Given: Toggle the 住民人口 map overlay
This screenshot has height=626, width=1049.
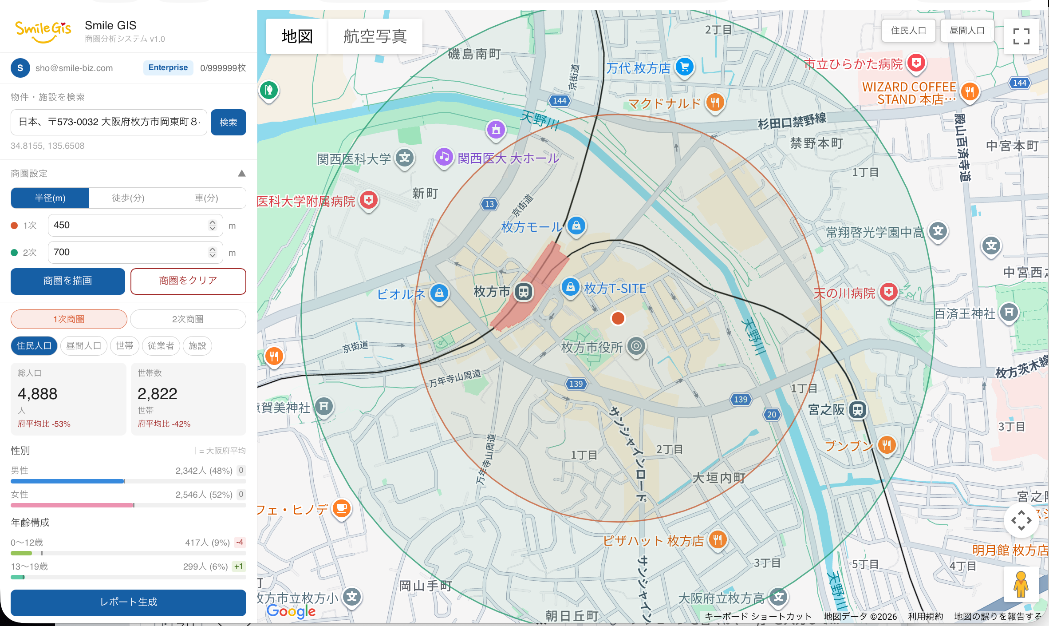Looking at the screenshot, I should click(x=908, y=31).
